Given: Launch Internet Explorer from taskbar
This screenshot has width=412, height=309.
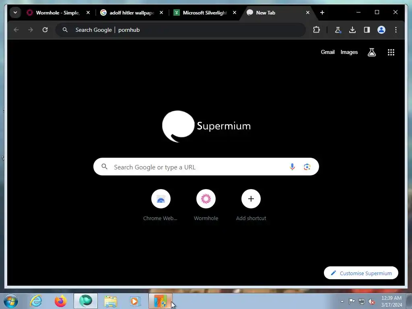Looking at the screenshot, I should point(36,301).
